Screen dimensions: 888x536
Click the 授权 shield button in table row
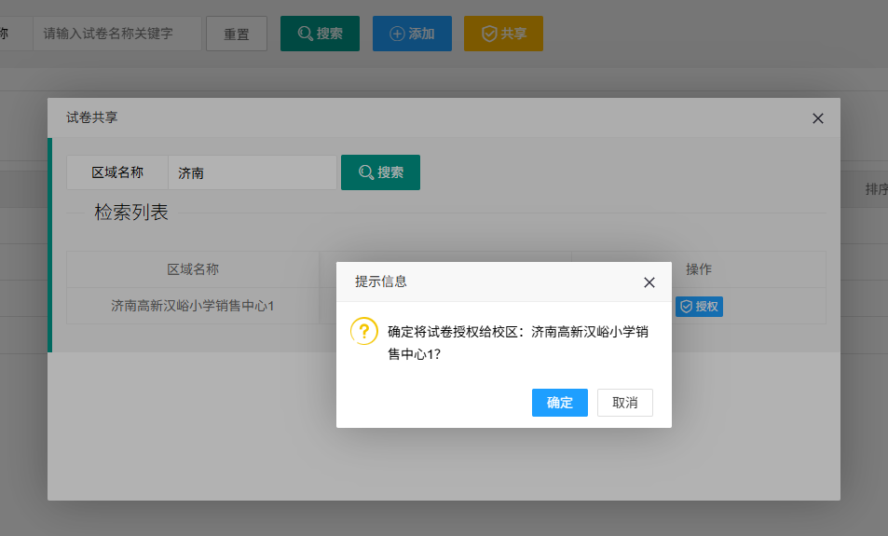pos(699,307)
